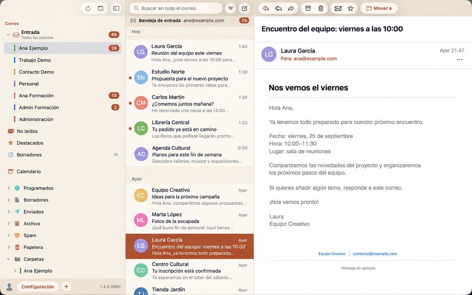Image resolution: width=472 pixels, height=295 pixels.
Task: Open Laura García's Reunión del equipo email
Action: click(x=190, y=53)
